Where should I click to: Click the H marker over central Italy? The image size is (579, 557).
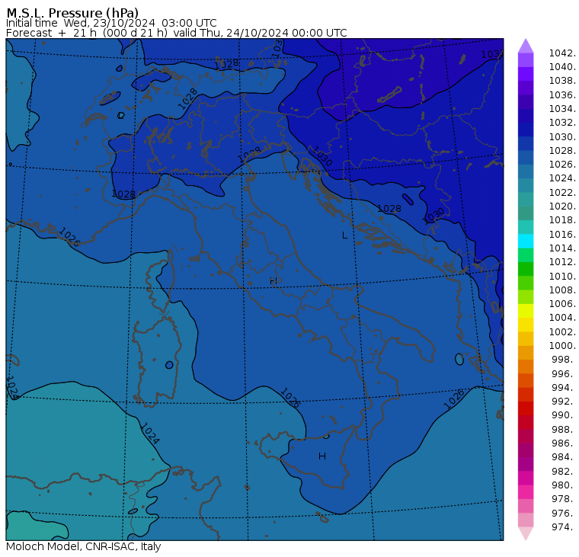click(x=274, y=280)
